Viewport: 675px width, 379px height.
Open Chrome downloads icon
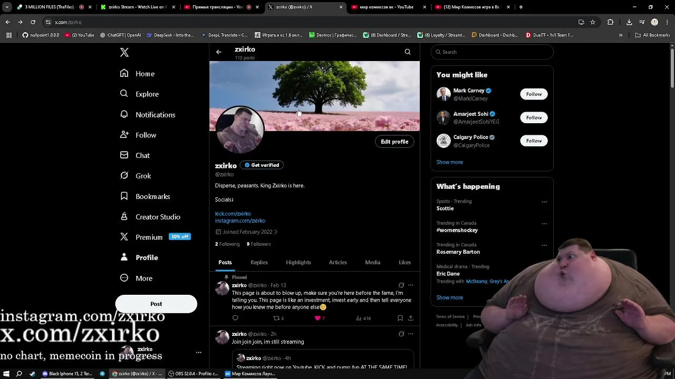pyautogui.click(x=629, y=22)
